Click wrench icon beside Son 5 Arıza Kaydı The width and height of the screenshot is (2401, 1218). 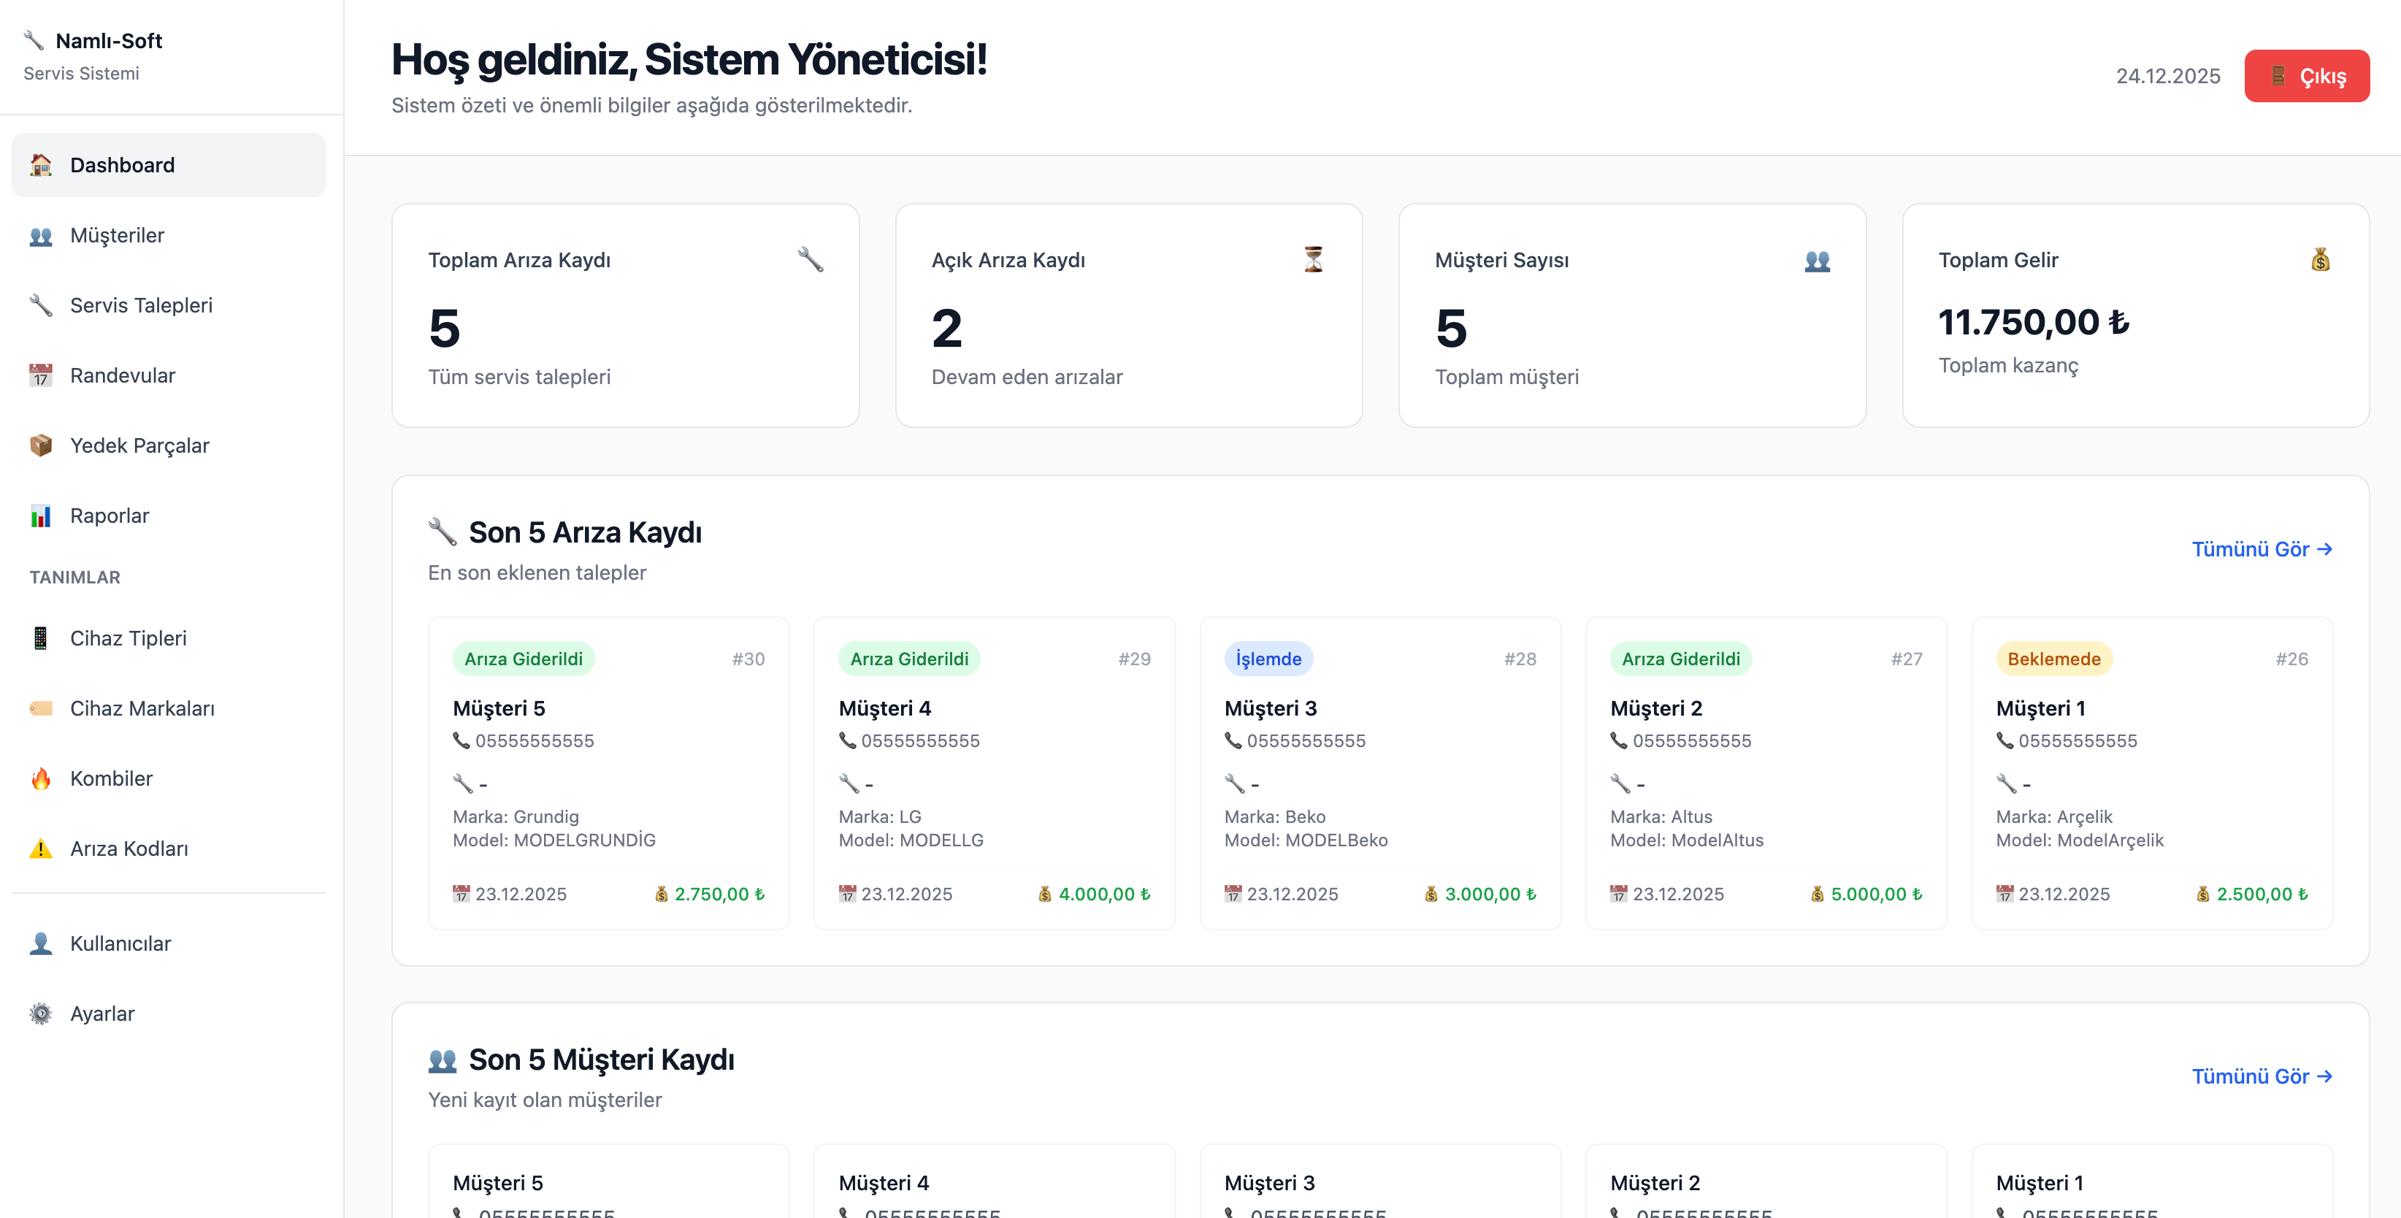[442, 532]
